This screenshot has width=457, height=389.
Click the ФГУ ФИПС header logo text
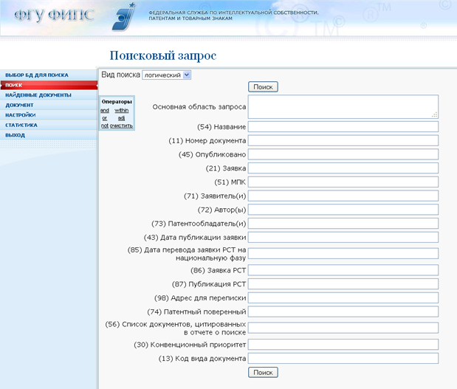[54, 15]
